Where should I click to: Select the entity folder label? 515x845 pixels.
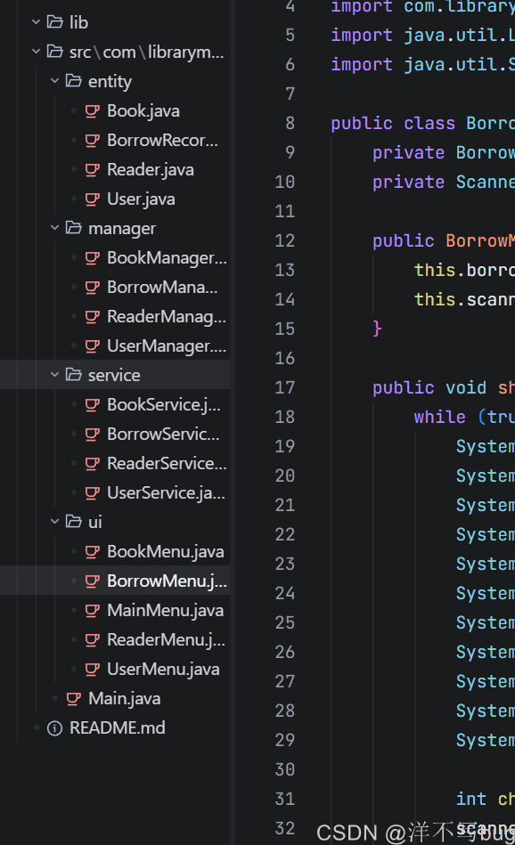[x=110, y=81]
